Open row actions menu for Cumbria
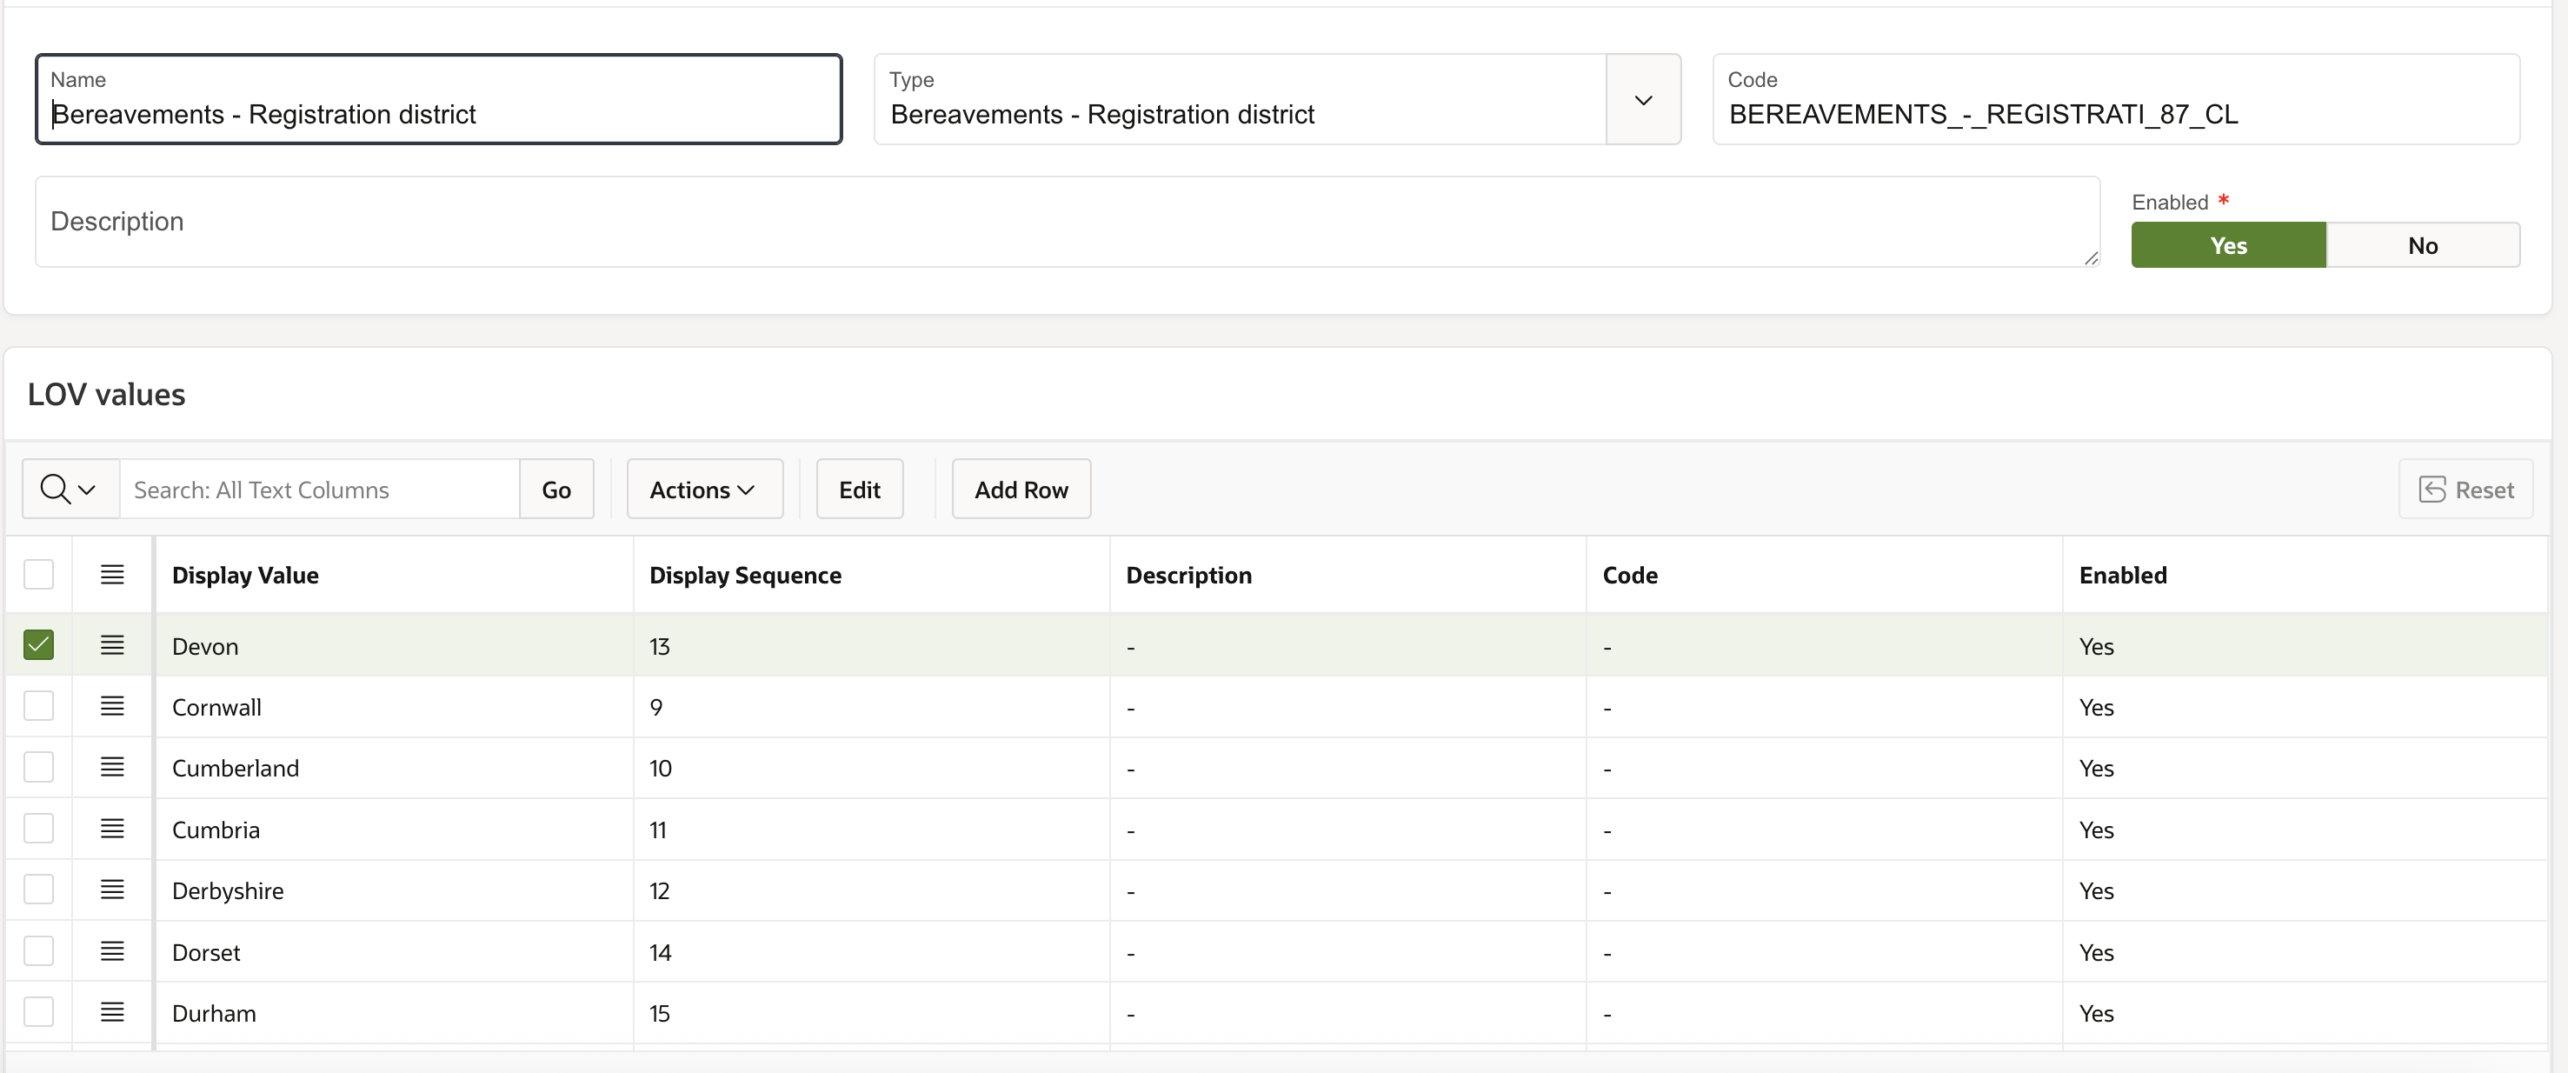This screenshot has width=2568, height=1073. (x=111, y=829)
